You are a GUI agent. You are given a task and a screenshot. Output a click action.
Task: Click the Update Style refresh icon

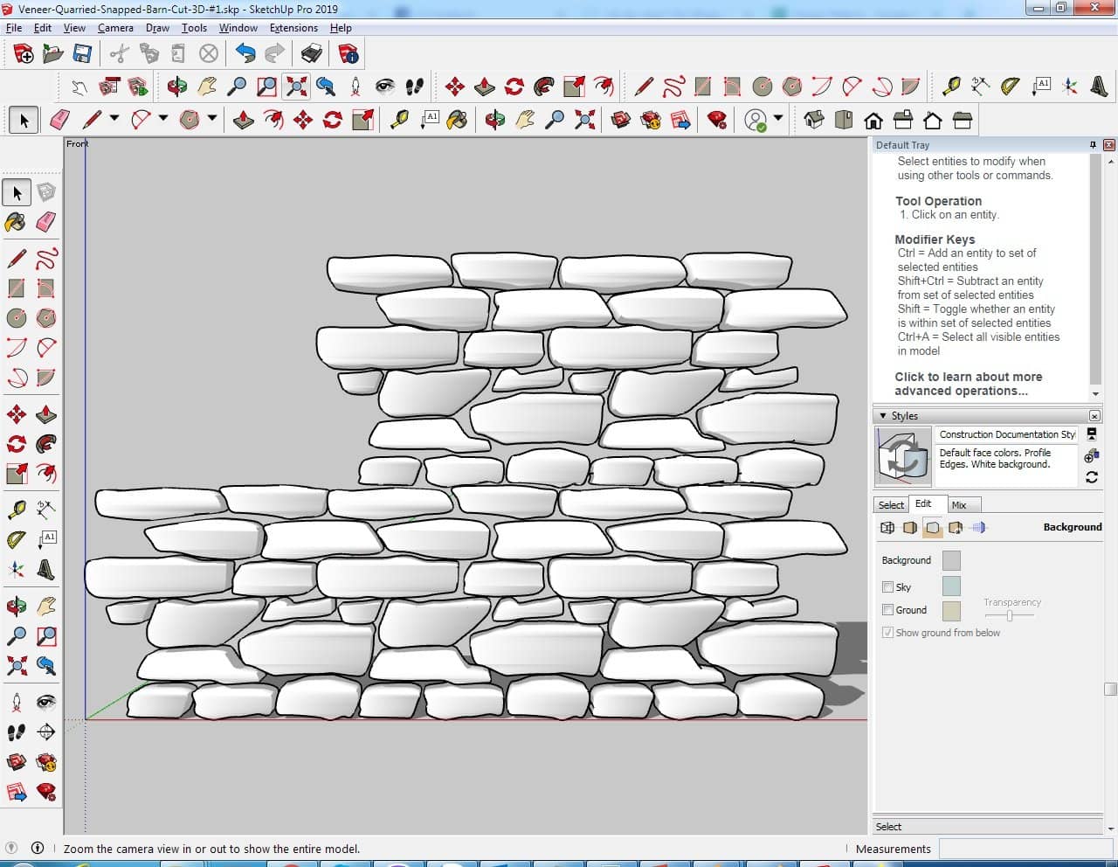pyautogui.click(x=1091, y=477)
